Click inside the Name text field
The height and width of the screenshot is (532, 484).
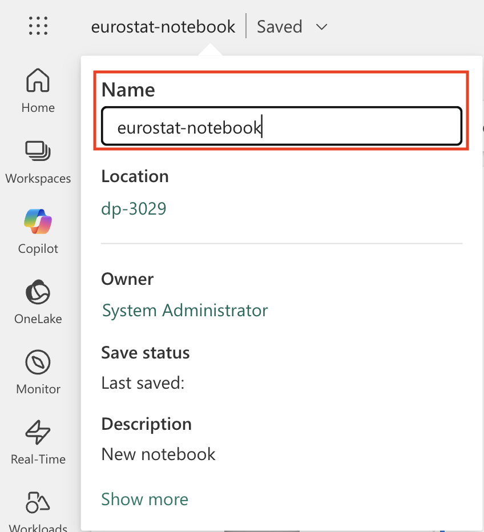coord(281,126)
